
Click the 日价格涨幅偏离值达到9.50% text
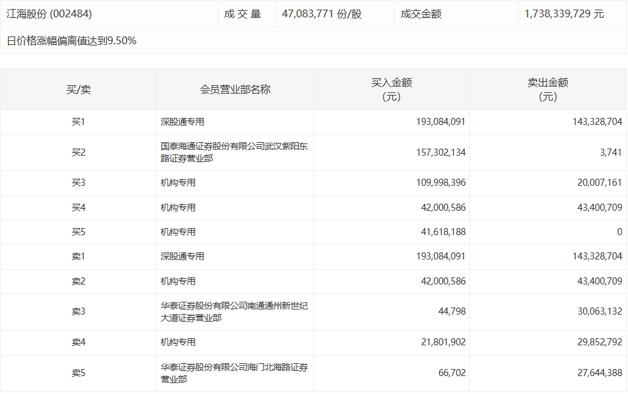click(x=71, y=41)
